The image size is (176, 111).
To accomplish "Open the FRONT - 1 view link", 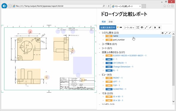I will [x=118, y=78].
